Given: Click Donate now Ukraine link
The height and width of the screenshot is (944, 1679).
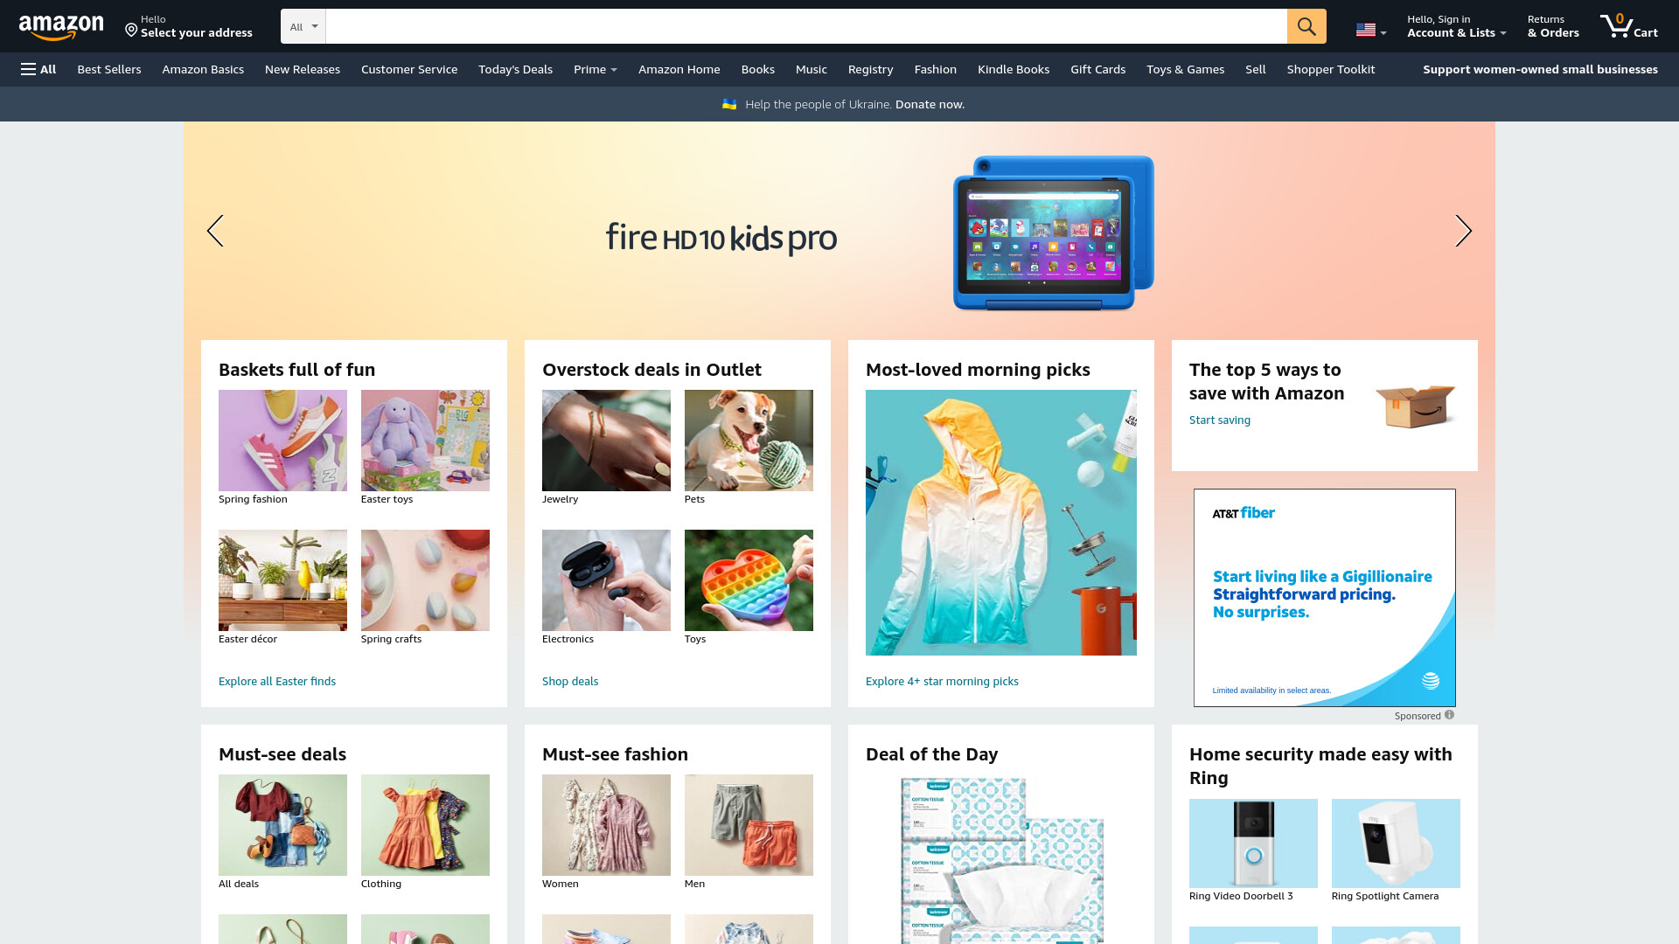Looking at the screenshot, I should click(x=930, y=104).
